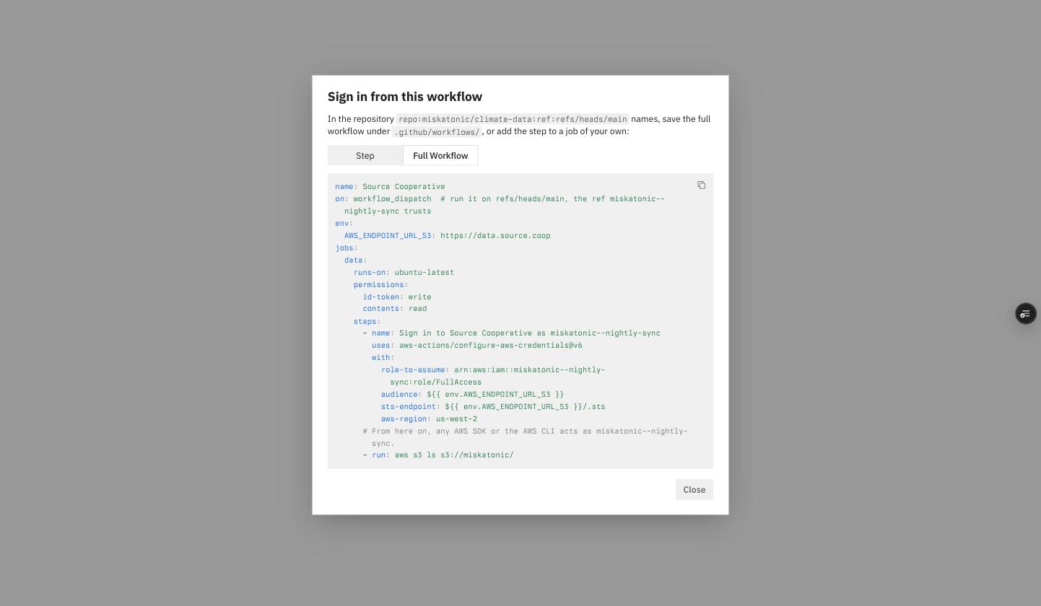
Task: Click the 'jobs:' code line
Action: pos(347,248)
